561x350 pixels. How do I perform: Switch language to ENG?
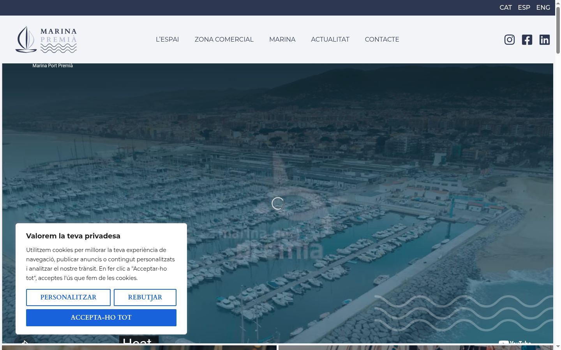543,8
